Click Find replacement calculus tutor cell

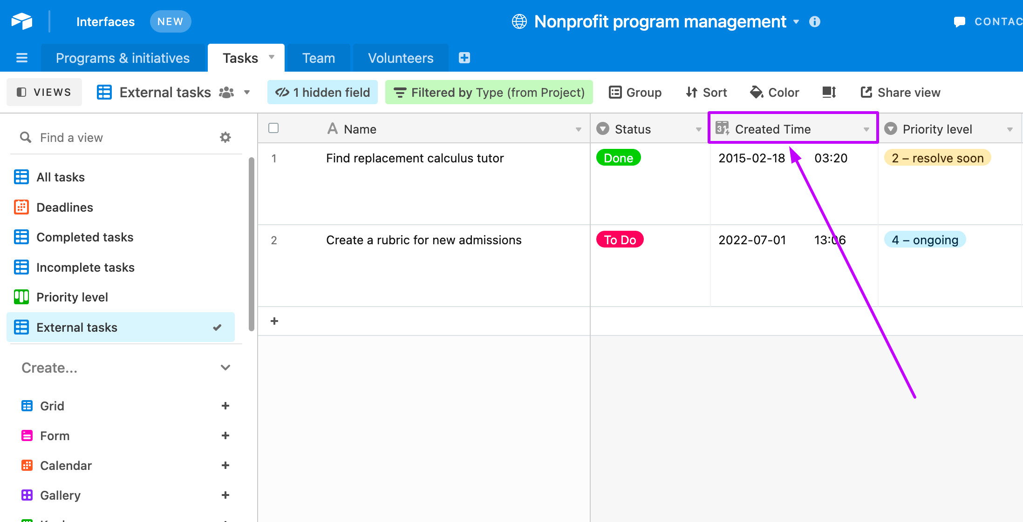pyautogui.click(x=424, y=184)
